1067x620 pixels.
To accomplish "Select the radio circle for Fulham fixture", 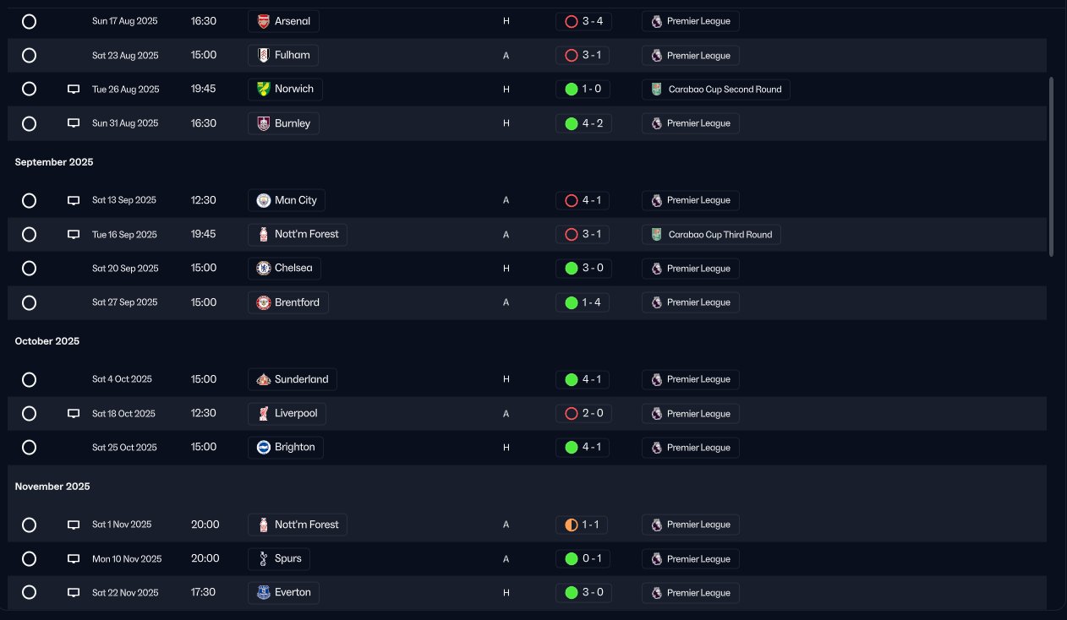I will pos(29,56).
